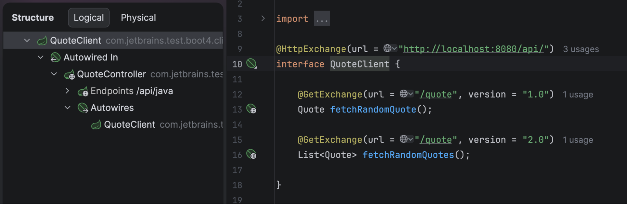This screenshot has height=204, width=627.
Task: Click the Autowires node icon
Action: click(x=83, y=108)
